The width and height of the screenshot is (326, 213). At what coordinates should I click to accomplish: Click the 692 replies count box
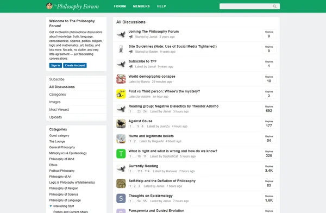pyautogui.click(x=269, y=109)
